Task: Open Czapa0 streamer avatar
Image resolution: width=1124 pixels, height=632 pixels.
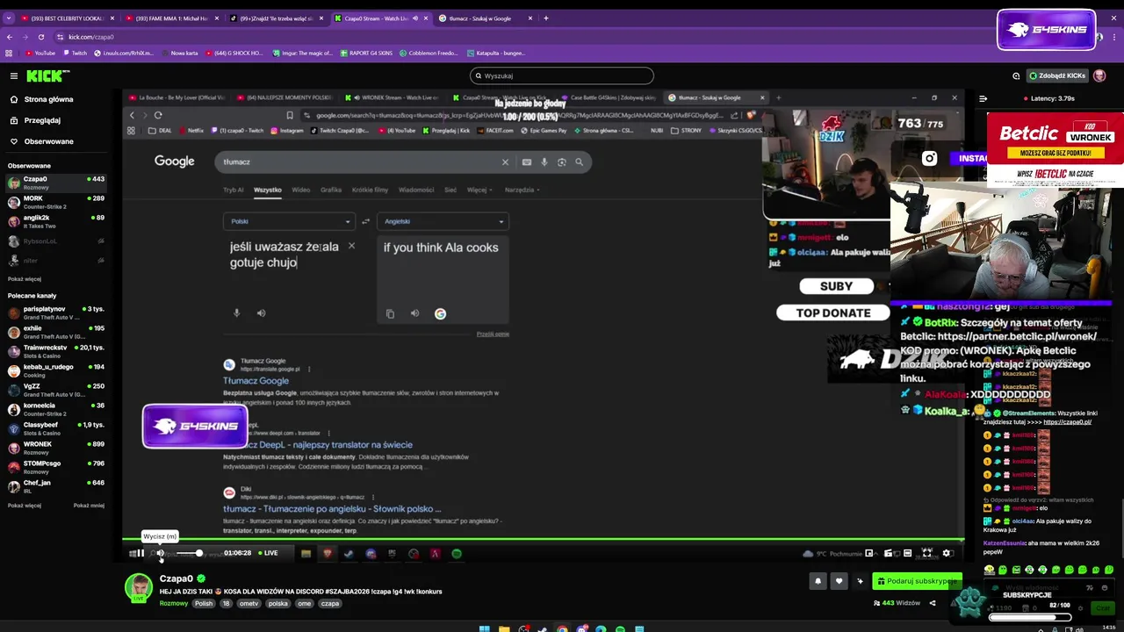Action: tap(138, 588)
